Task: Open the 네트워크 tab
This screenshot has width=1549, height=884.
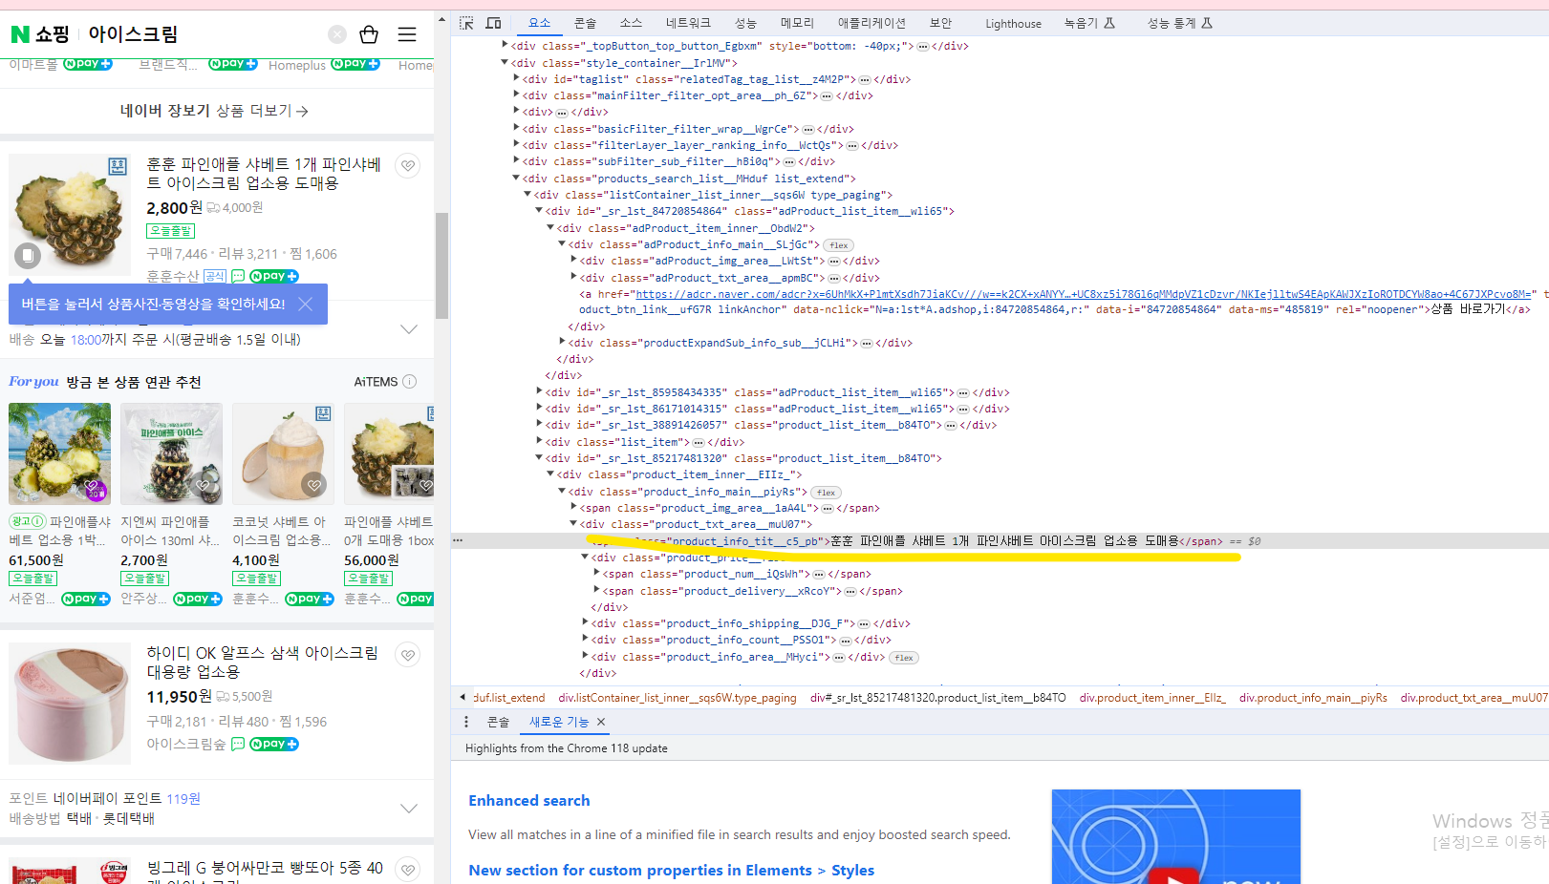Action: [x=688, y=23]
